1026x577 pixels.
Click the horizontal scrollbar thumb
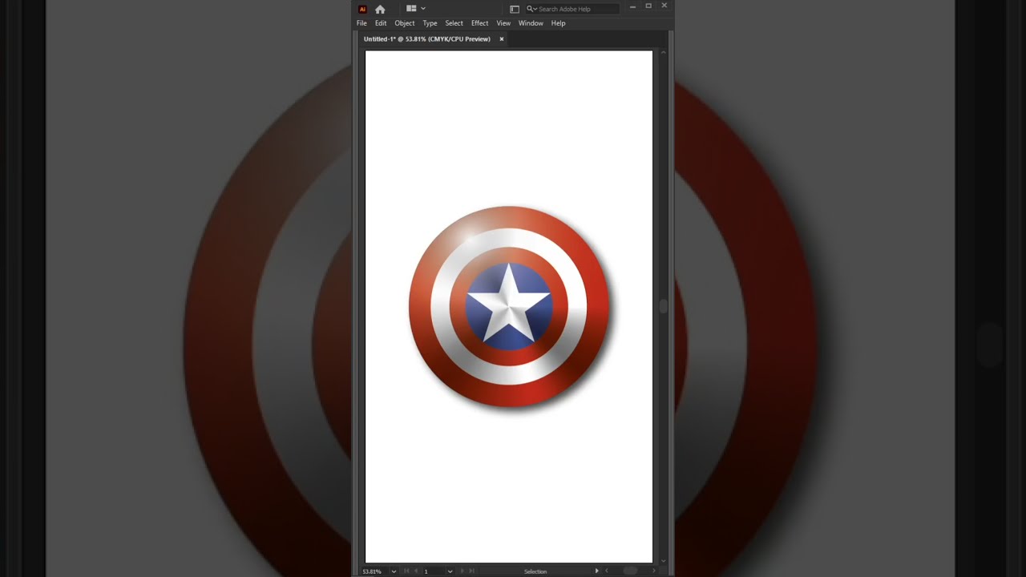point(631,571)
